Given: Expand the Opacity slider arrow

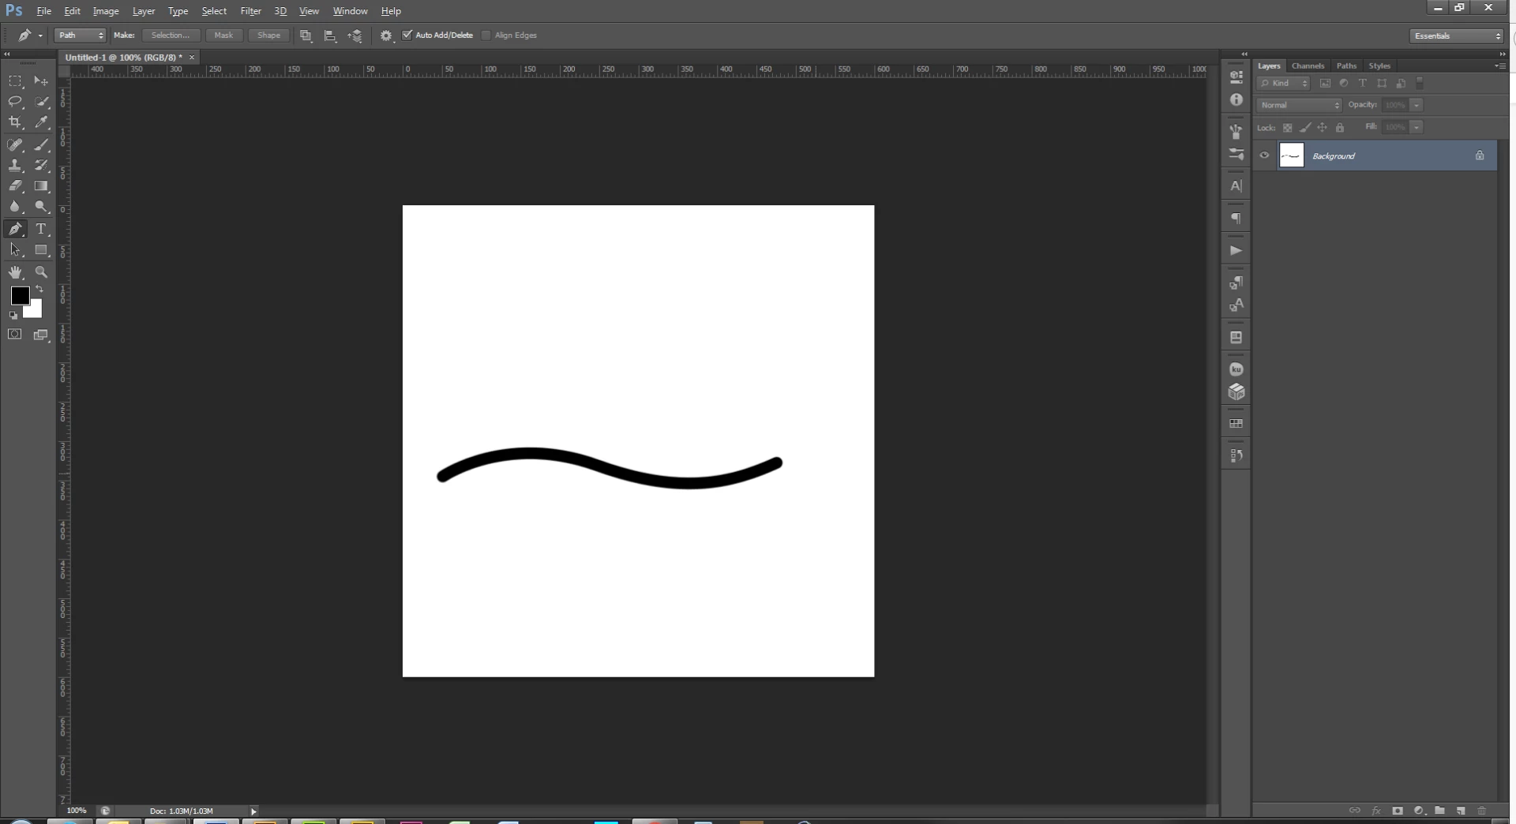Looking at the screenshot, I should [x=1417, y=105].
